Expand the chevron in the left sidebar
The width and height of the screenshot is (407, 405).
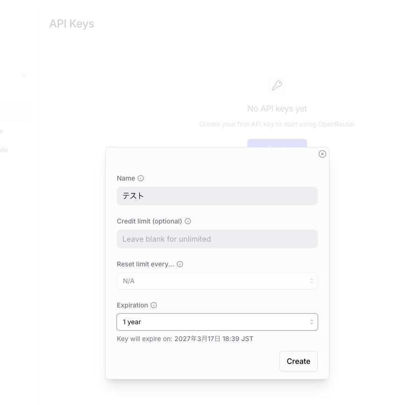click(x=24, y=75)
